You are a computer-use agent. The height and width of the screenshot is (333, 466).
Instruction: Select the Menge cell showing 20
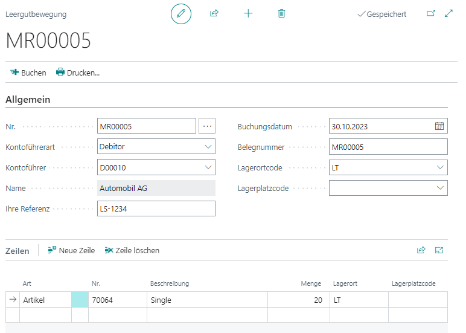[298, 300]
